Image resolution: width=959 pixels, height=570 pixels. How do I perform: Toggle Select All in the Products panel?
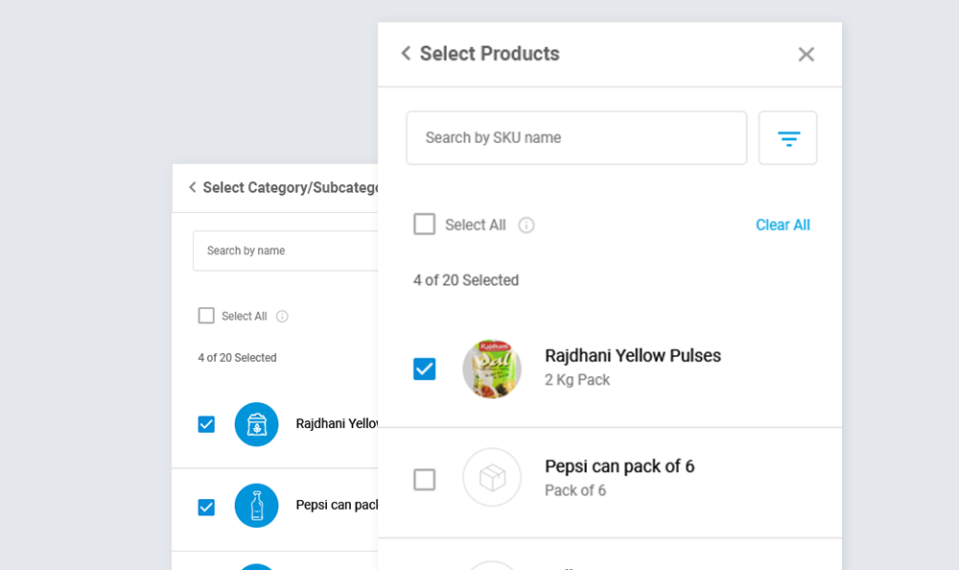coord(424,225)
